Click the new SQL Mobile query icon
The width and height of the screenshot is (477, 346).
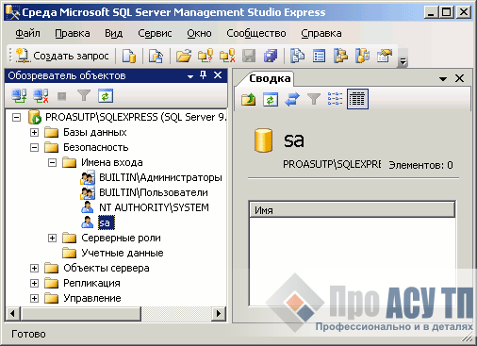(x=156, y=56)
